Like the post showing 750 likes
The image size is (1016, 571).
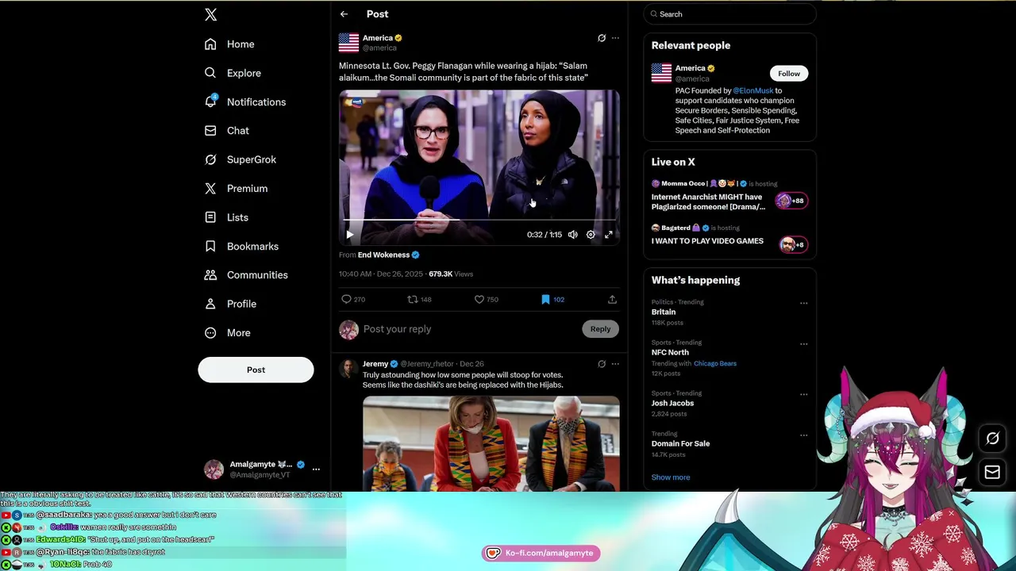pyautogui.click(x=486, y=300)
